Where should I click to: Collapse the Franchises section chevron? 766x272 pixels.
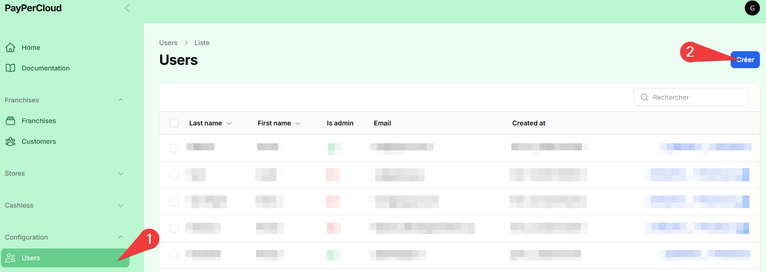click(121, 100)
